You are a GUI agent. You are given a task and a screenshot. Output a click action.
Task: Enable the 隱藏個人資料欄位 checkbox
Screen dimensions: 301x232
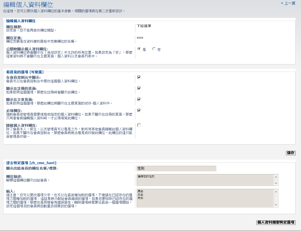(139, 125)
